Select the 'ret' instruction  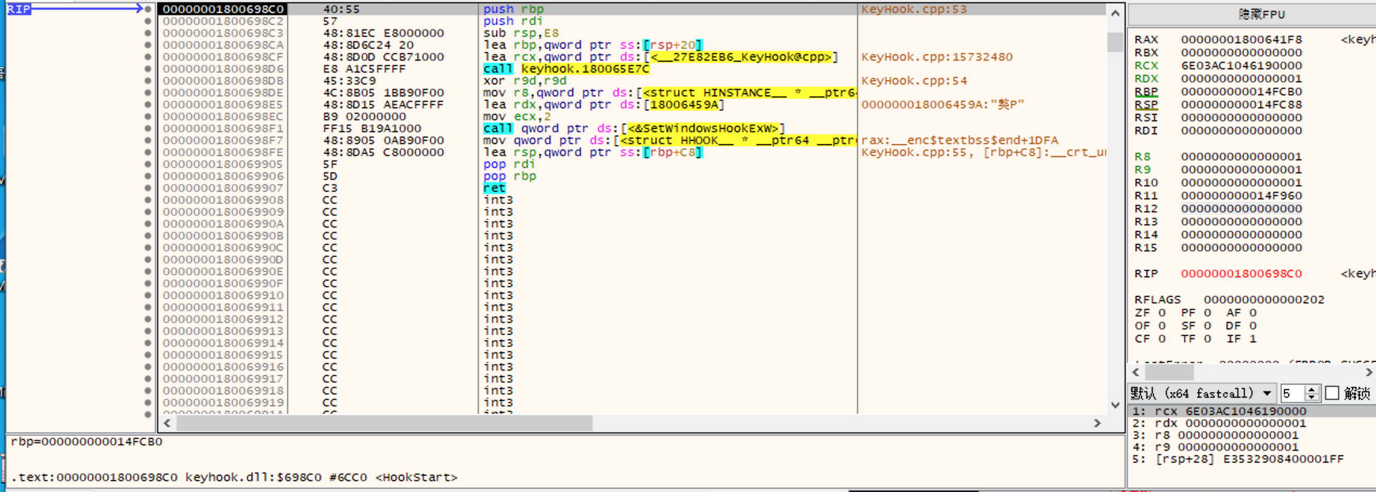click(x=494, y=188)
